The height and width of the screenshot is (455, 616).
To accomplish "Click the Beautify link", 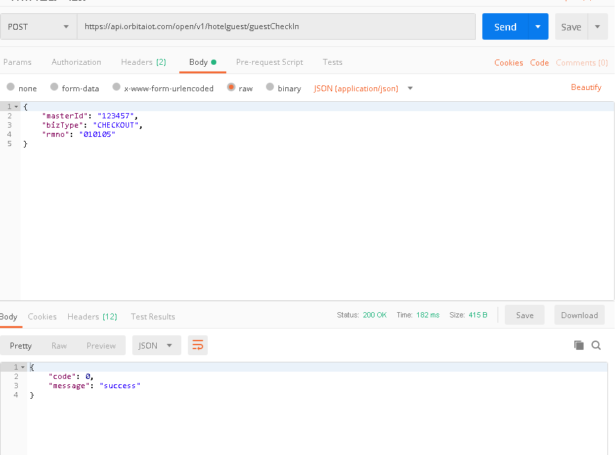I will pyautogui.click(x=586, y=87).
